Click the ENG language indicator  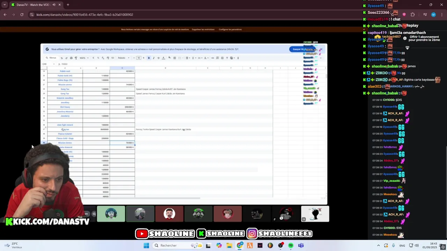pyautogui.click(x=402, y=245)
